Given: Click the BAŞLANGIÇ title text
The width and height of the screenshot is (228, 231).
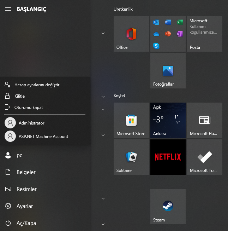Looking at the screenshot, I should click(x=31, y=9).
